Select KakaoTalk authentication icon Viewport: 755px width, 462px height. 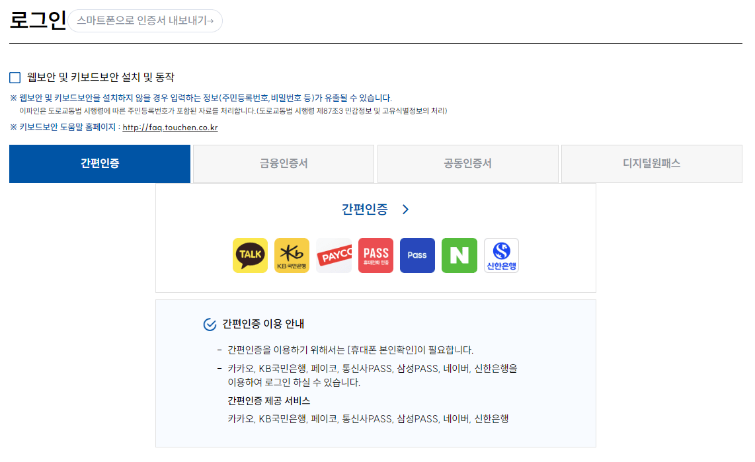[x=250, y=255]
